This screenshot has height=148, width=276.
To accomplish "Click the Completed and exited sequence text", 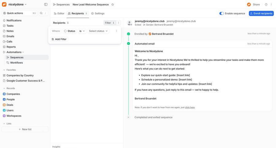I will [154, 117].
